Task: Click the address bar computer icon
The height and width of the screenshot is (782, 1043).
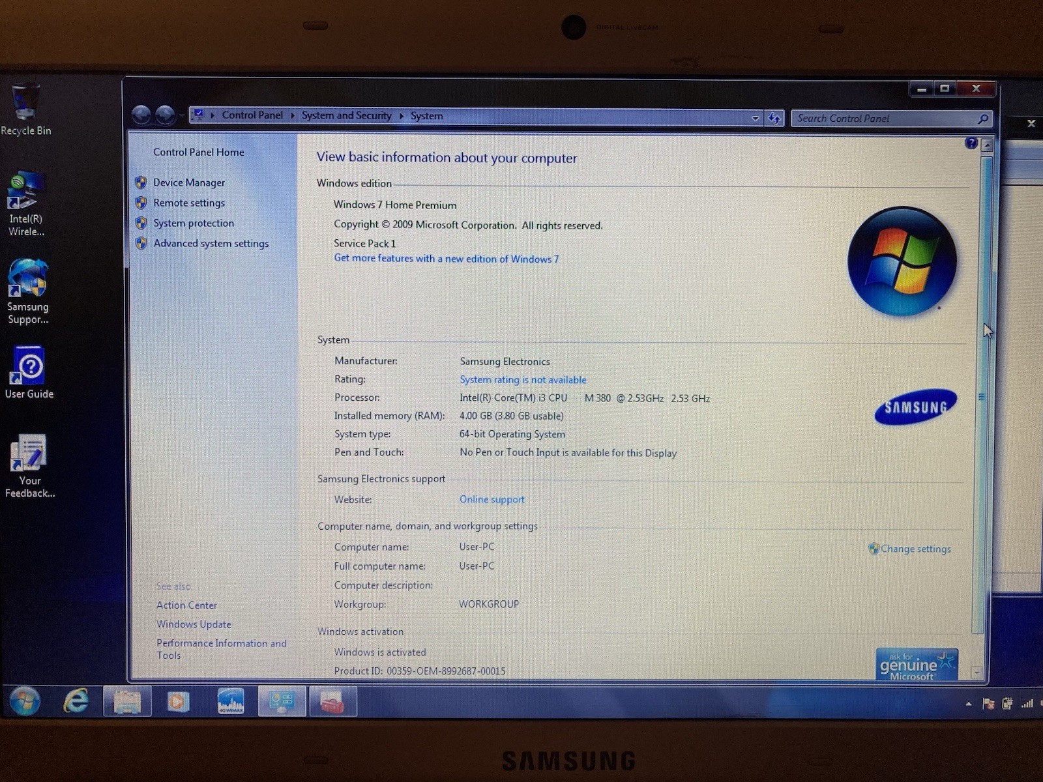Action: pos(199,115)
